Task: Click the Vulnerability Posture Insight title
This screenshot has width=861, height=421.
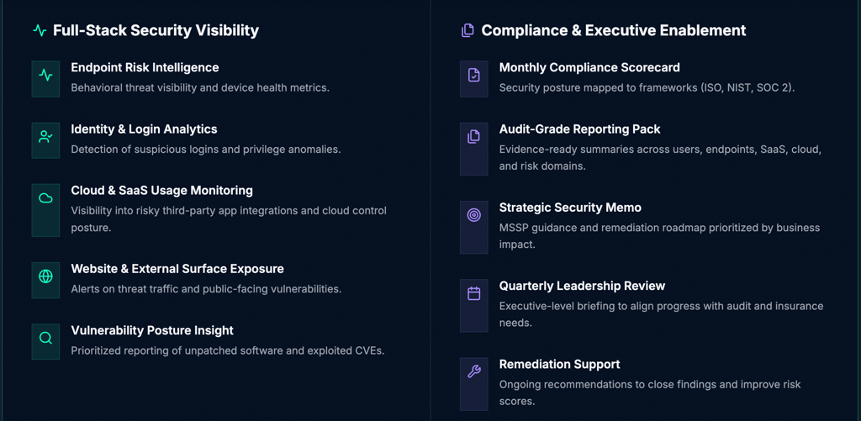Action: pos(151,330)
